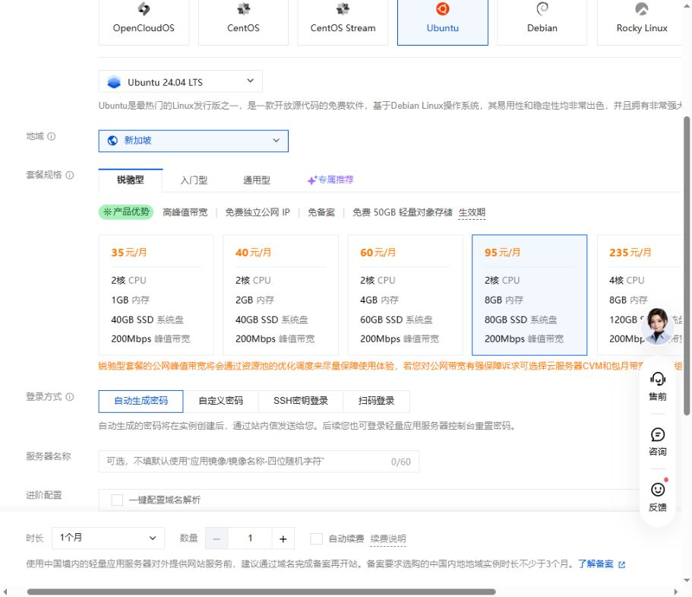Click the '高峰值带宽' text
The height and width of the screenshot is (597, 692).
[185, 212]
